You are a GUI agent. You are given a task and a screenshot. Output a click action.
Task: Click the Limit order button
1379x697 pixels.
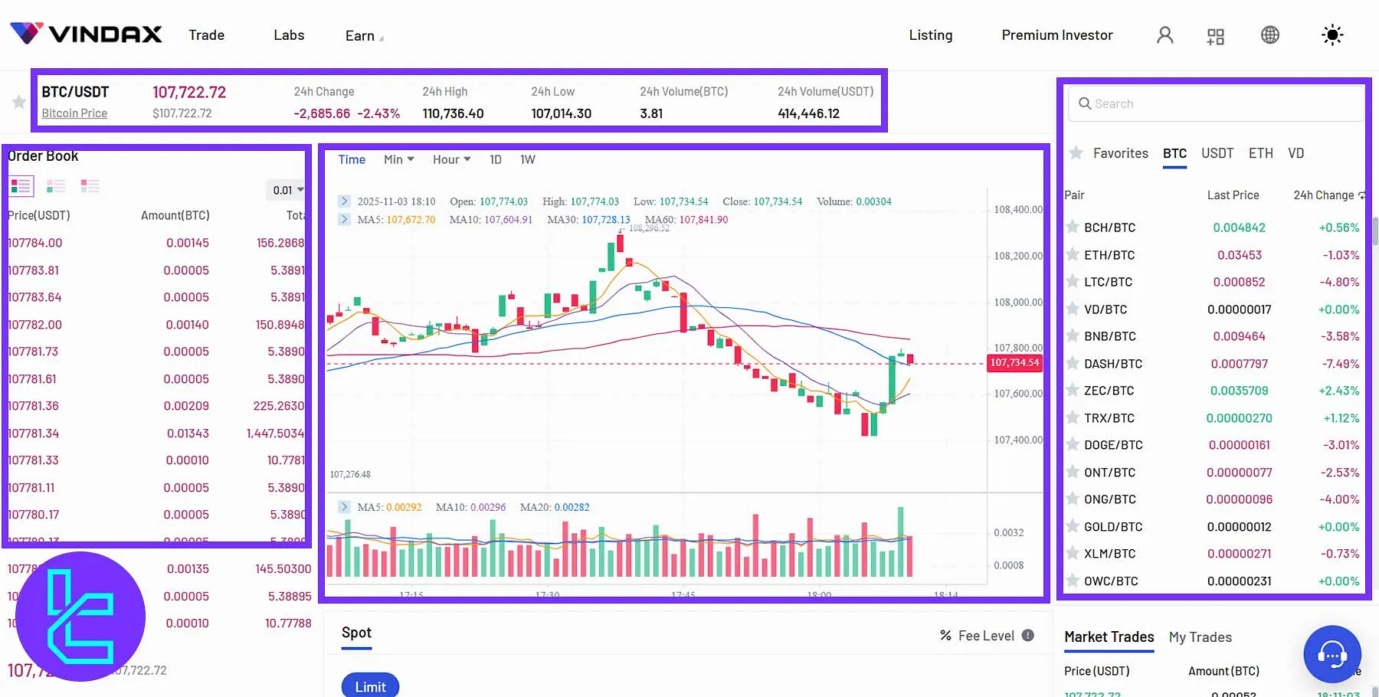(x=370, y=686)
